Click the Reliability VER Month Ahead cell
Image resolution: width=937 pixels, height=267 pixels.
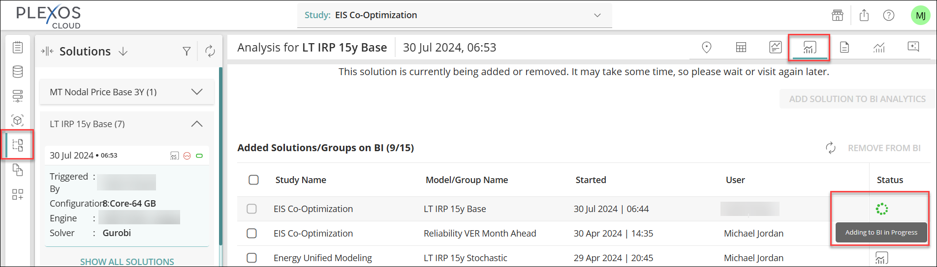click(x=480, y=233)
